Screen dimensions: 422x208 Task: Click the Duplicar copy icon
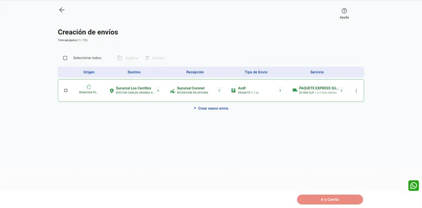point(120,58)
